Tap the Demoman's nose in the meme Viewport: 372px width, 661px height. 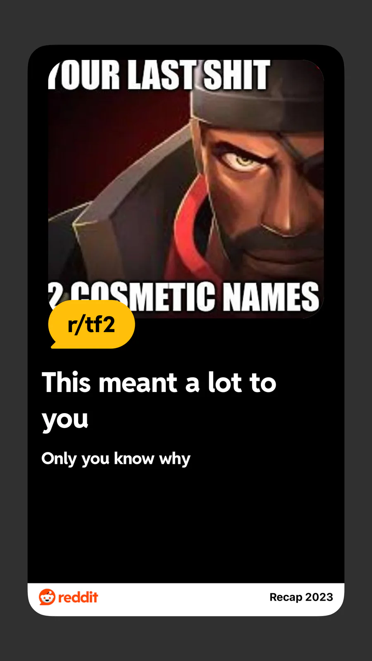point(285,207)
